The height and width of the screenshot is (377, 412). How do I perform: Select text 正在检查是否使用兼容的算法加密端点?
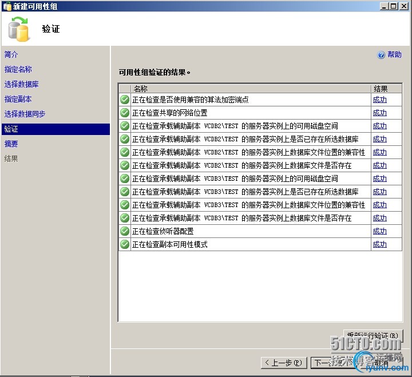190,100
